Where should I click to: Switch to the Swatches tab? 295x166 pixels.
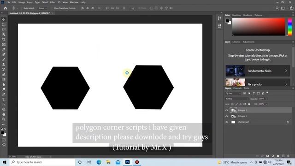[236, 15]
